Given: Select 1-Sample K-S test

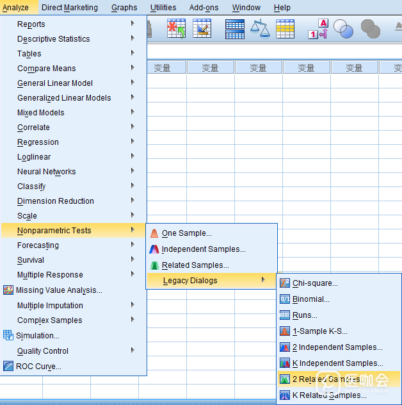Looking at the screenshot, I should (x=320, y=331).
